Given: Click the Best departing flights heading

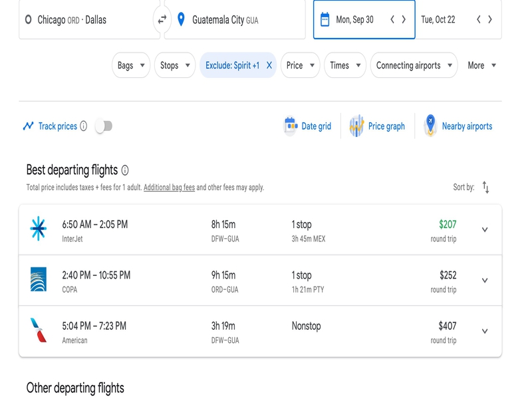Looking at the screenshot, I should [x=72, y=170].
